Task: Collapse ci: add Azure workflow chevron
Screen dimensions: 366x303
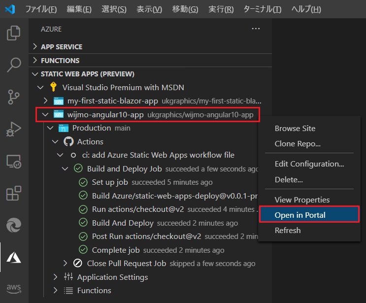Action: coord(60,155)
